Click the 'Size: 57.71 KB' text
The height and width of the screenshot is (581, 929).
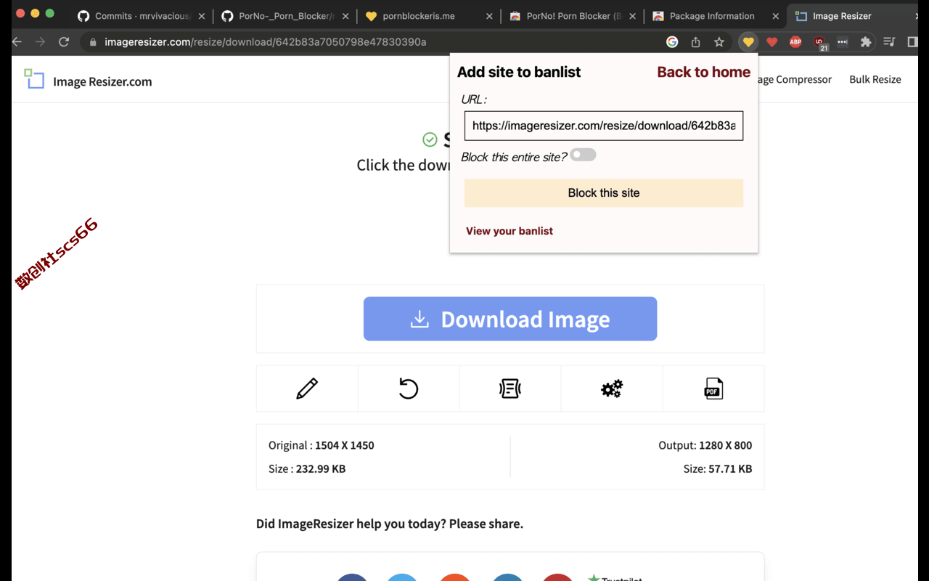pyautogui.click(x=718, y=468)
